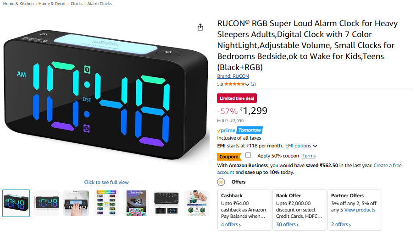Screen dimensions: 416x233
Task: Open the 30 offers bank offer link
Action: tap(287, 224)
